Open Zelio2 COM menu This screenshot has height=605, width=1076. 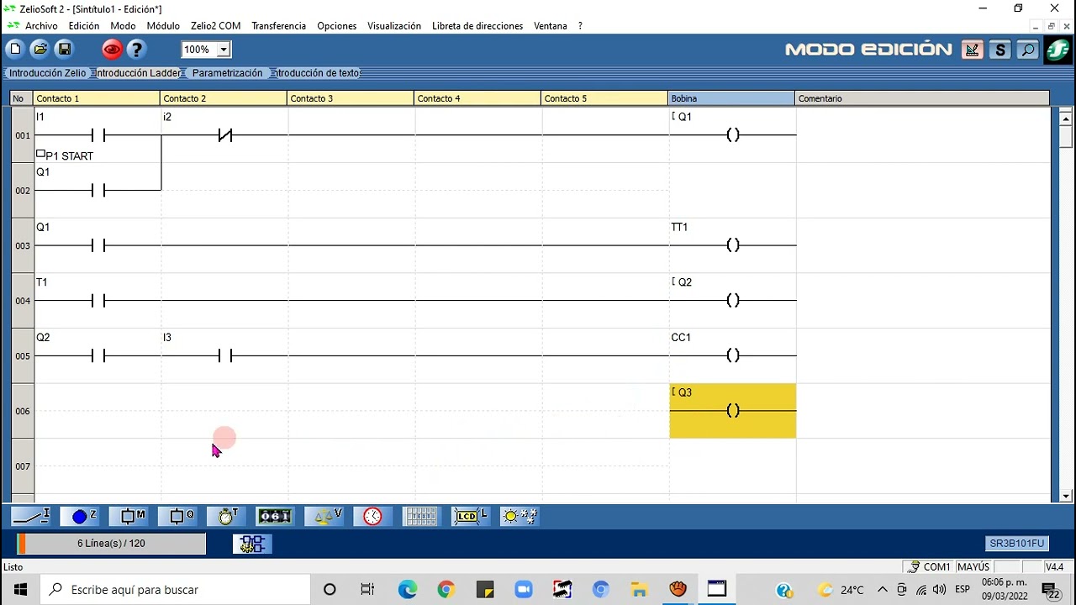215,26
